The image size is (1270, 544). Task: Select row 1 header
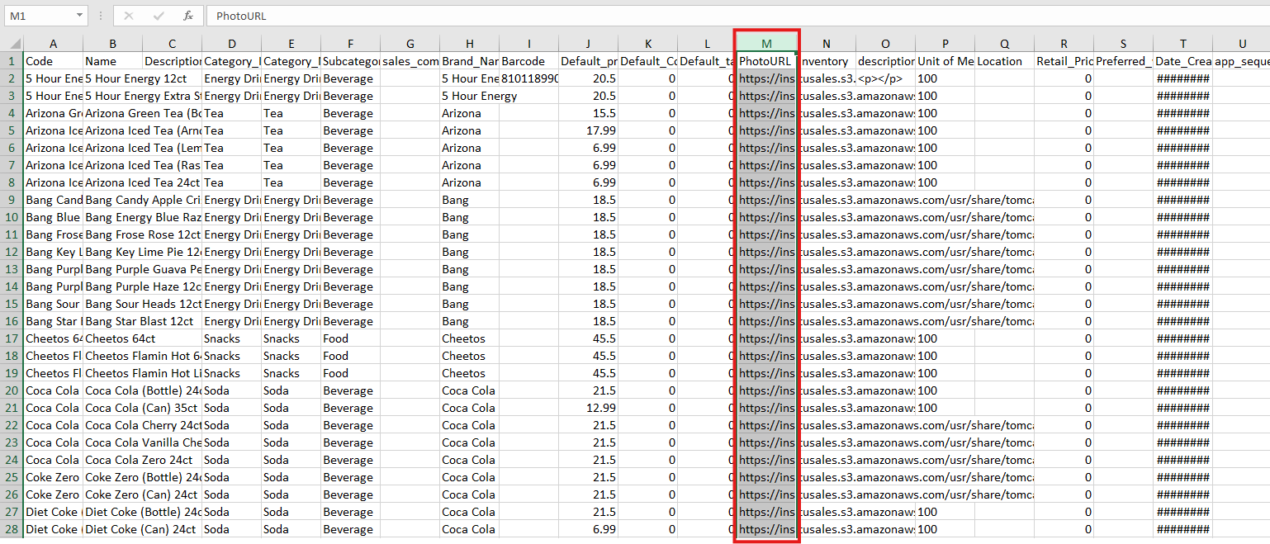[12, 61]
